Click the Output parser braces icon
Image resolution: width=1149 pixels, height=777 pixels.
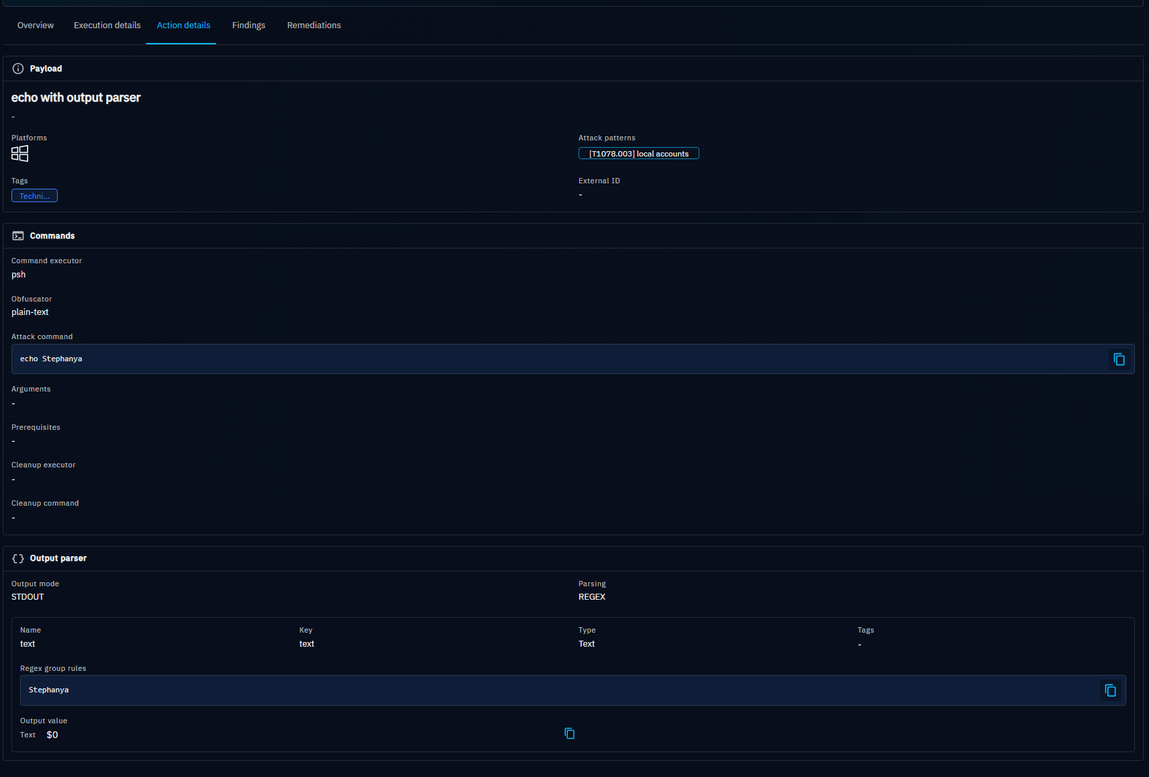[x=18, y=559]
